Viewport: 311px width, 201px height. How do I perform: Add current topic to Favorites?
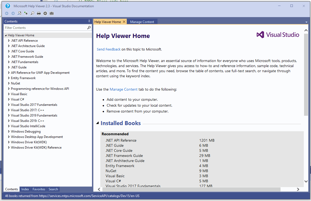25,13
